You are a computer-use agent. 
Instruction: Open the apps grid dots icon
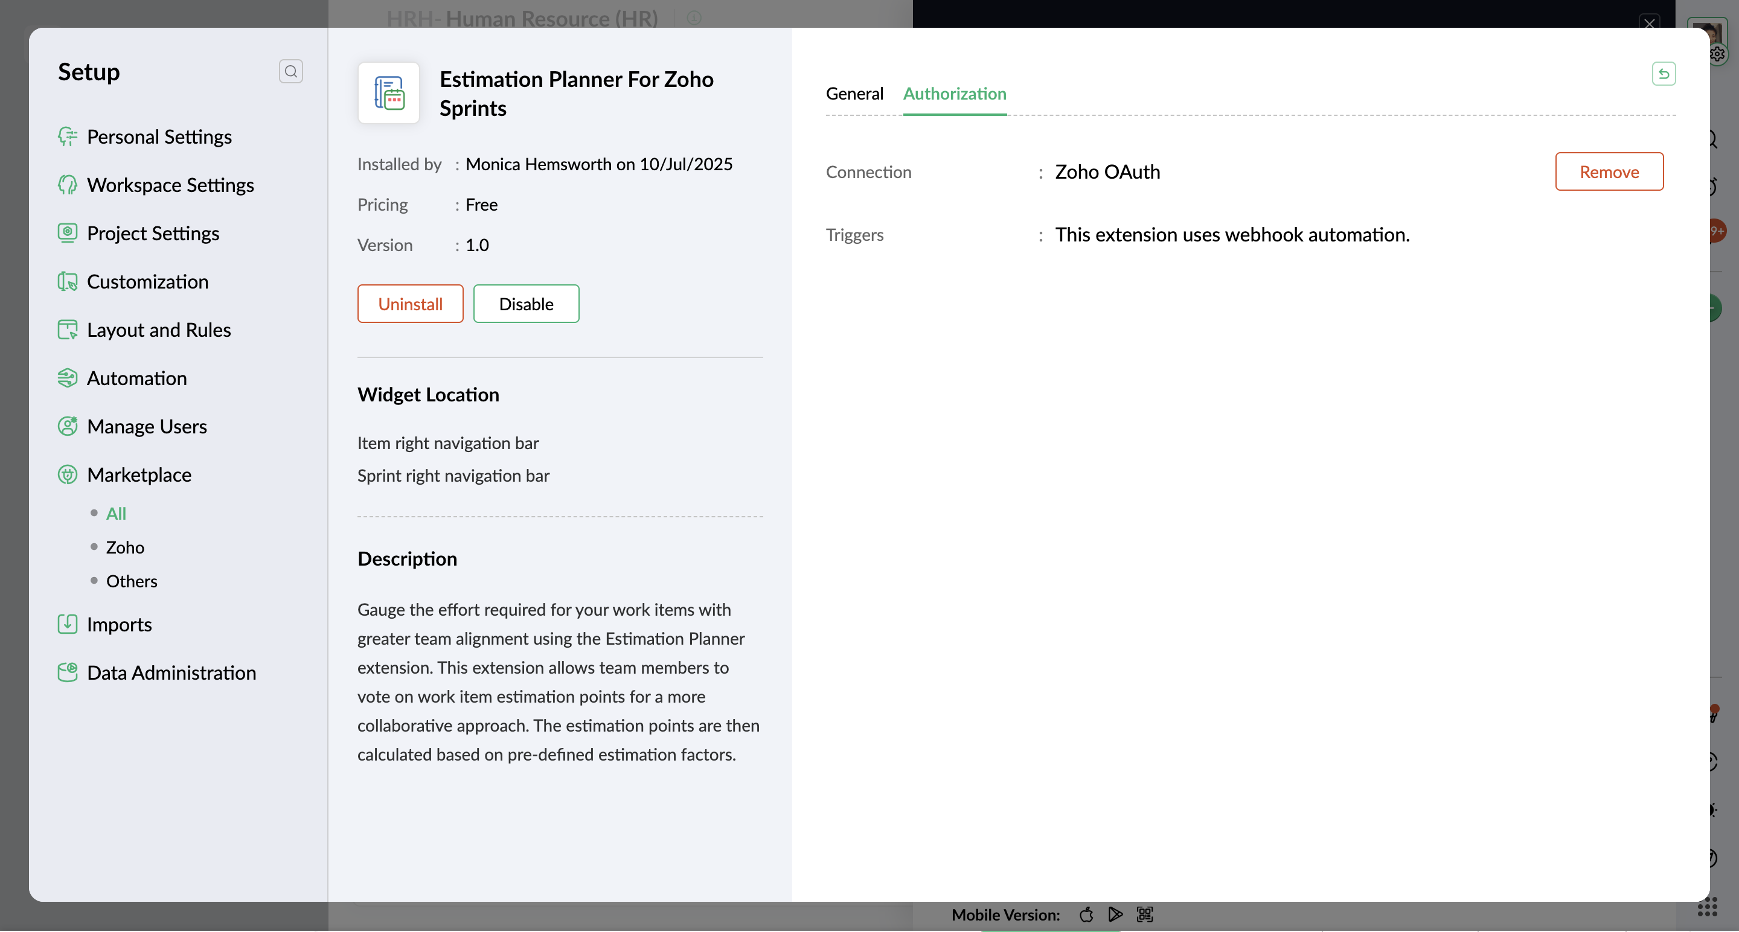click(x=1707, y=907)
